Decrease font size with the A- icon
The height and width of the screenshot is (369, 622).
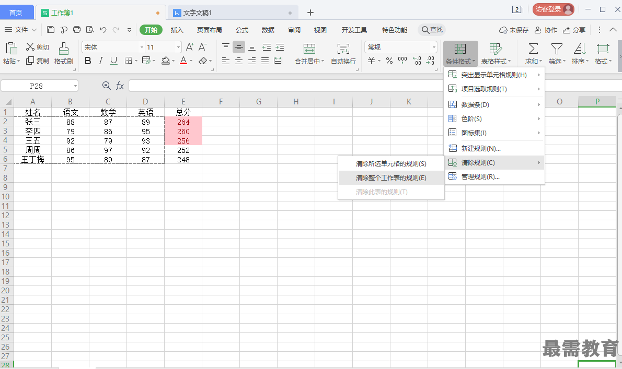203,47
